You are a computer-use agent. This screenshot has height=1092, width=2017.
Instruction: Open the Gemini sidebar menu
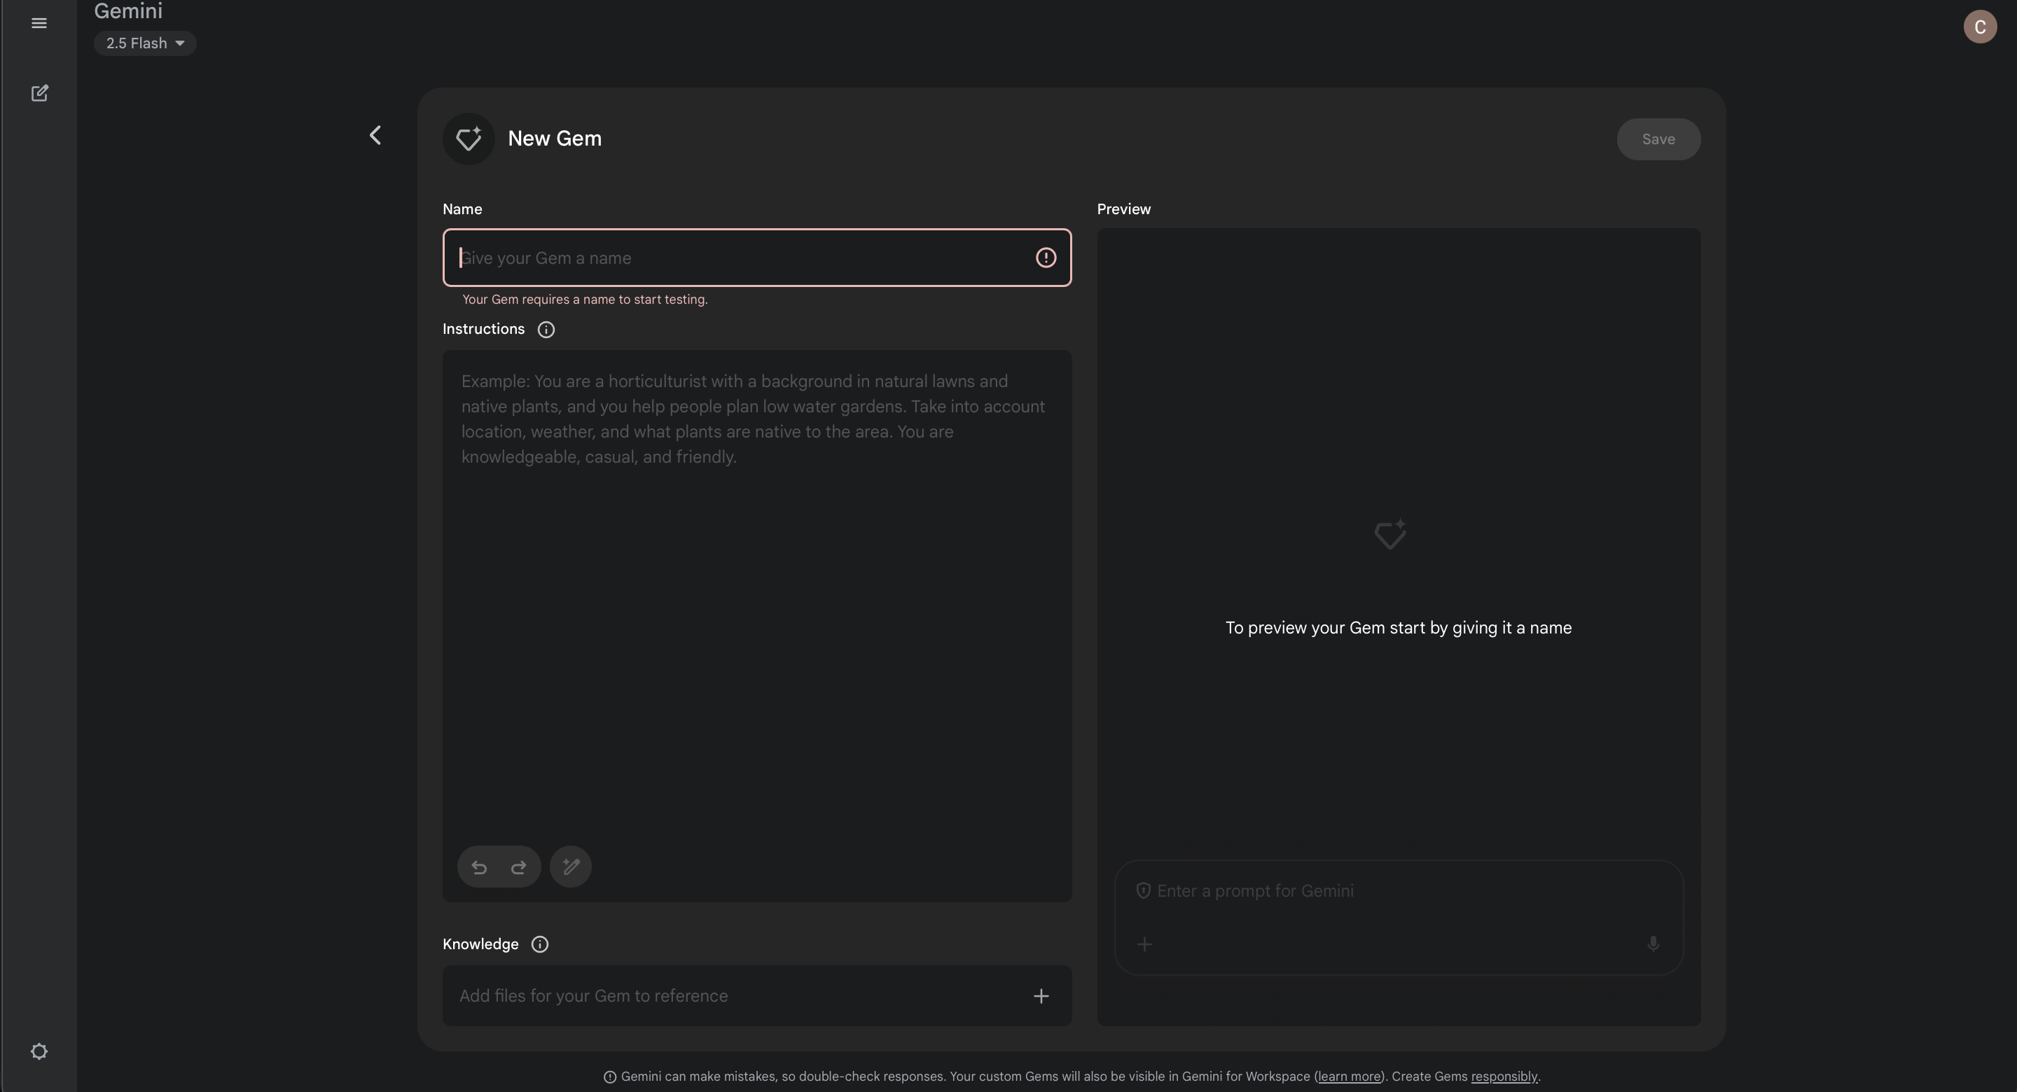pyautogui.click(x=39, y=22)
